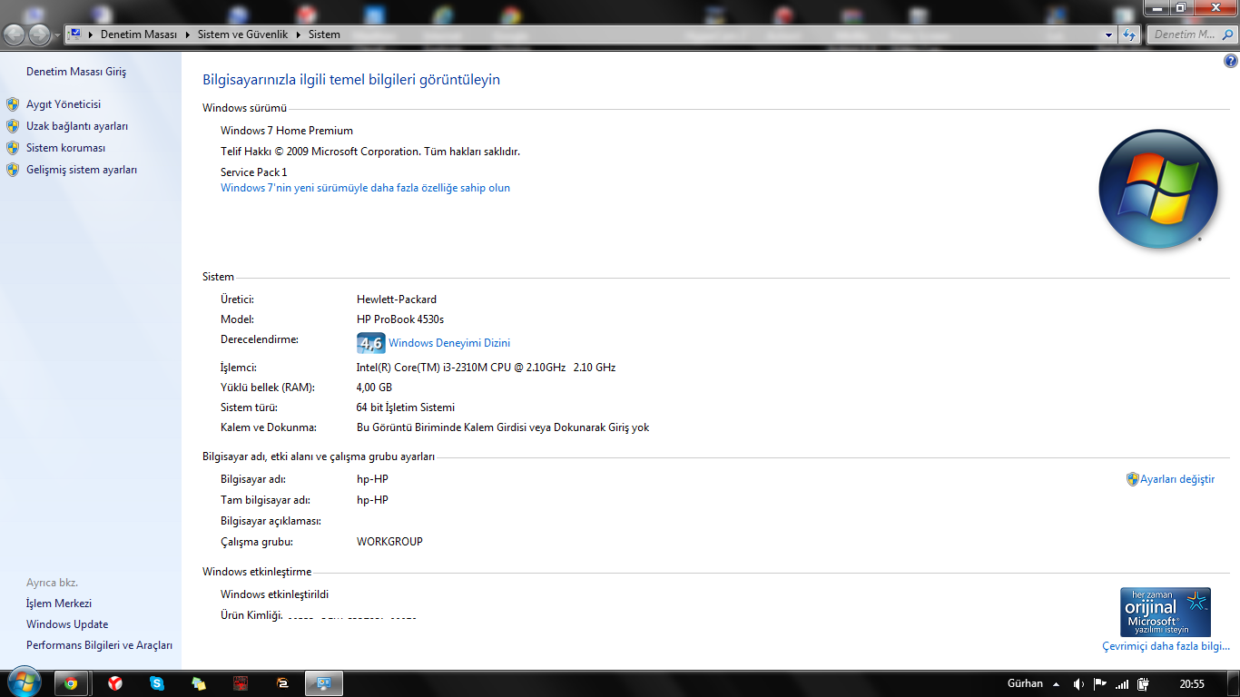1240x697 pixels.
Task: Open İşlem Merkezi link
Action: 59,604
